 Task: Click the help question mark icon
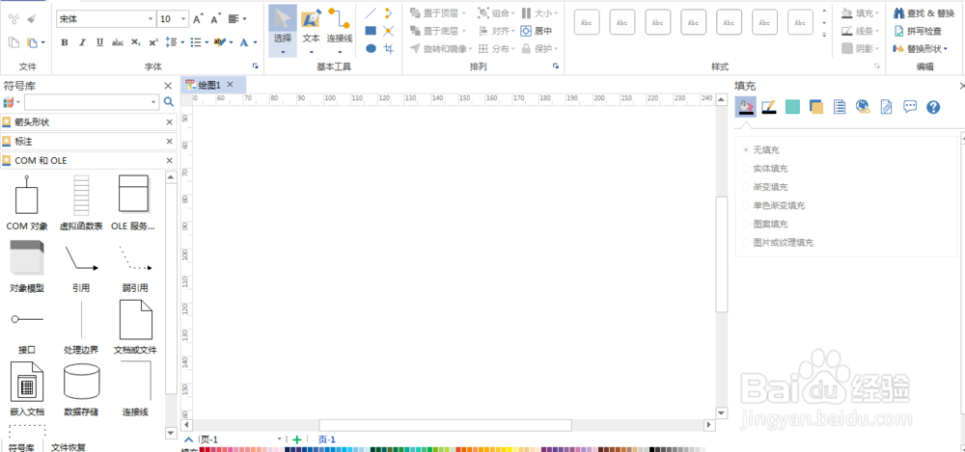[x=933, y=107]
